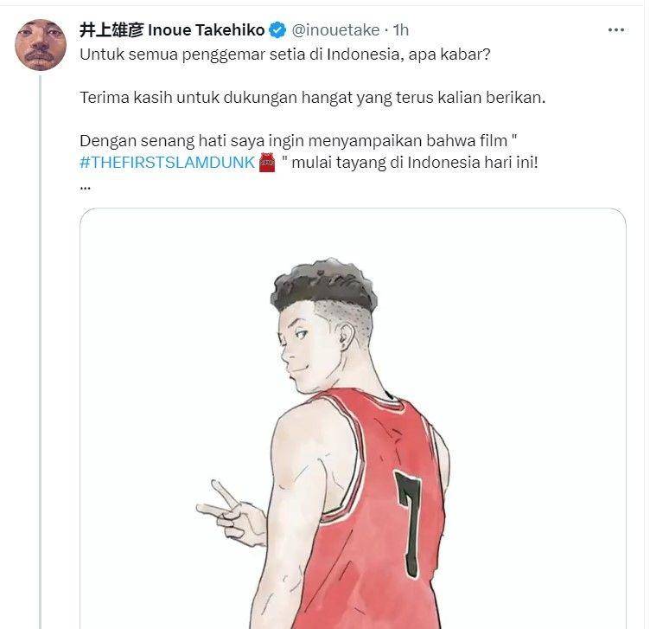669x629 pixels.
Task: Click the Japanese name 井上雄彦
Action: (x=111, y=30)
